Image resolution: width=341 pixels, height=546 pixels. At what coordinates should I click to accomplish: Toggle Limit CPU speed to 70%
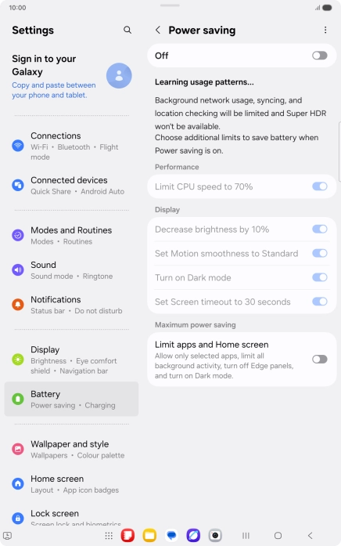click(x=319, y=186)
